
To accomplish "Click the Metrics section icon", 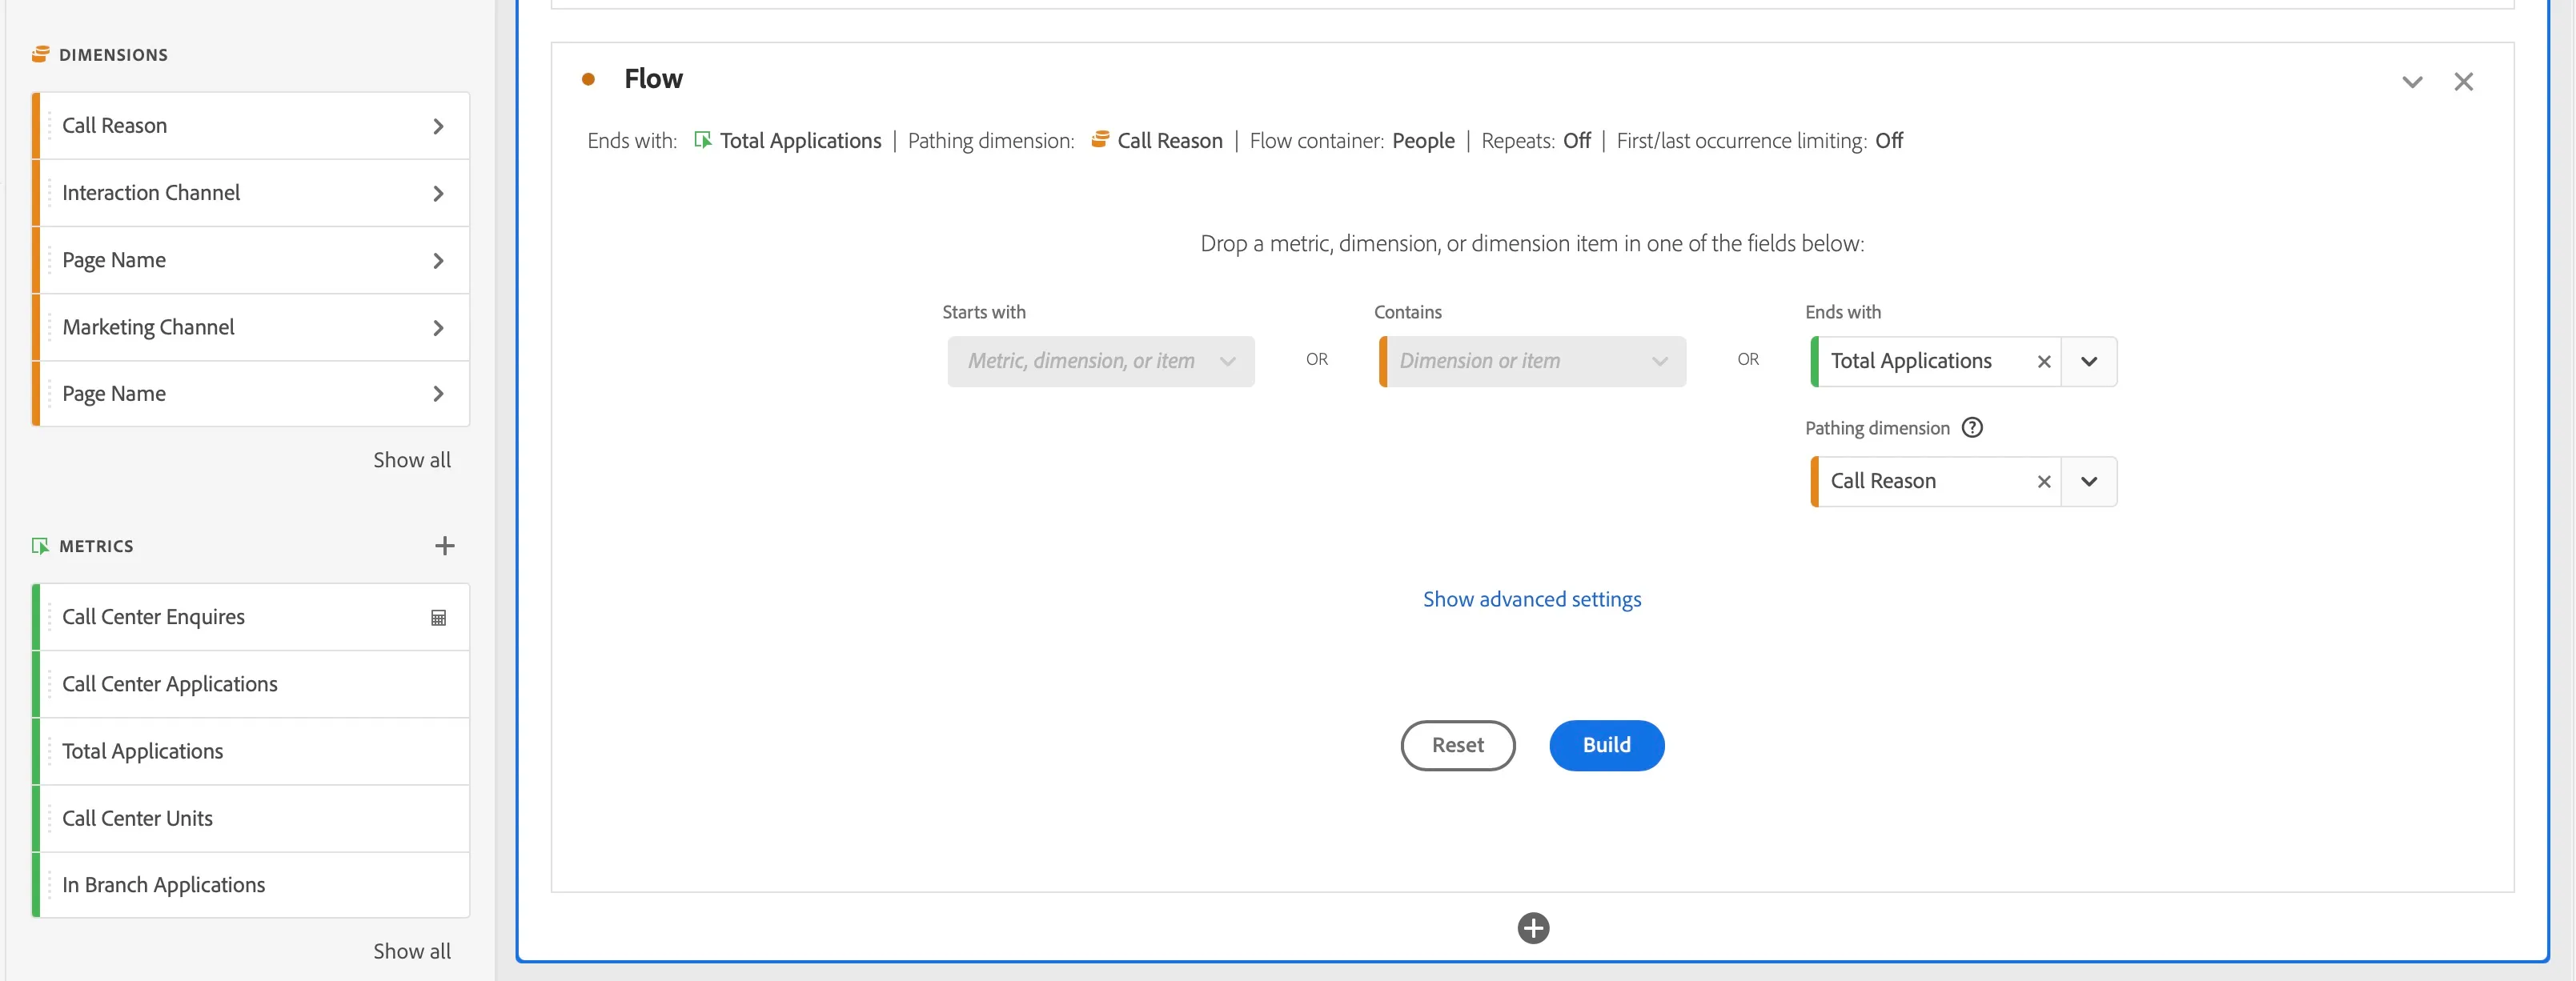I will coord(40,546).
